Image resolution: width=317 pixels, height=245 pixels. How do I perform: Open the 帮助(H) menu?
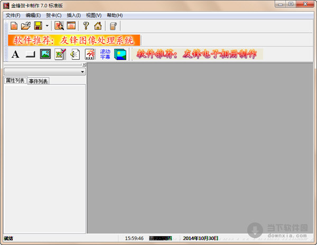click(115, 15)
